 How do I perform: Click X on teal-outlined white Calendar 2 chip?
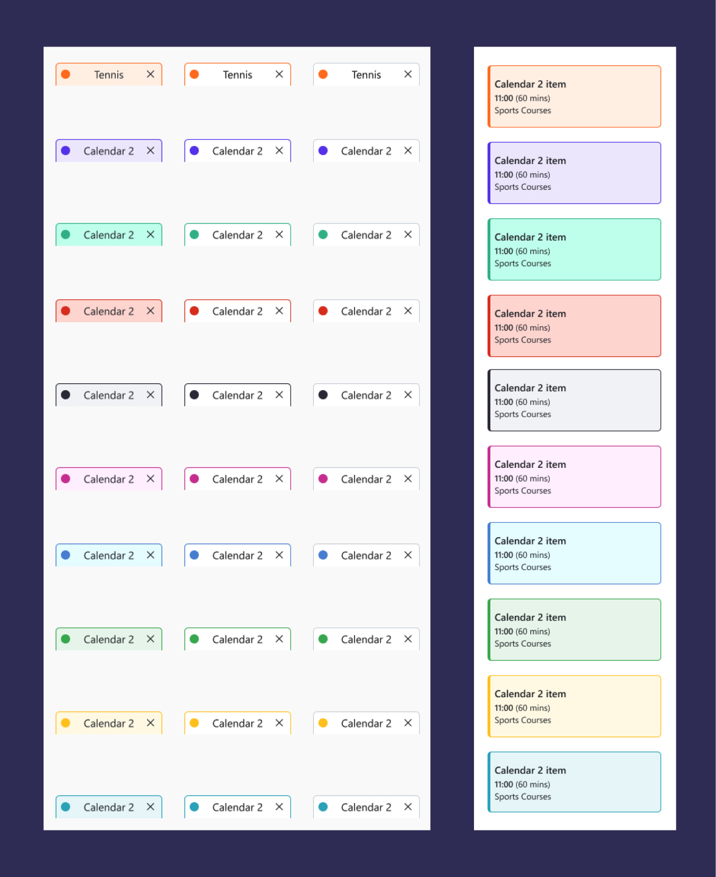tap(279, 234)
